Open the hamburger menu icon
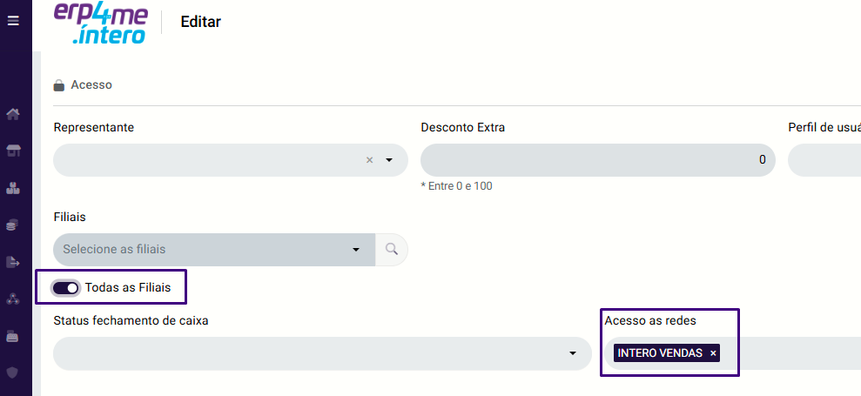861x396 pixels. pos(13,21)
